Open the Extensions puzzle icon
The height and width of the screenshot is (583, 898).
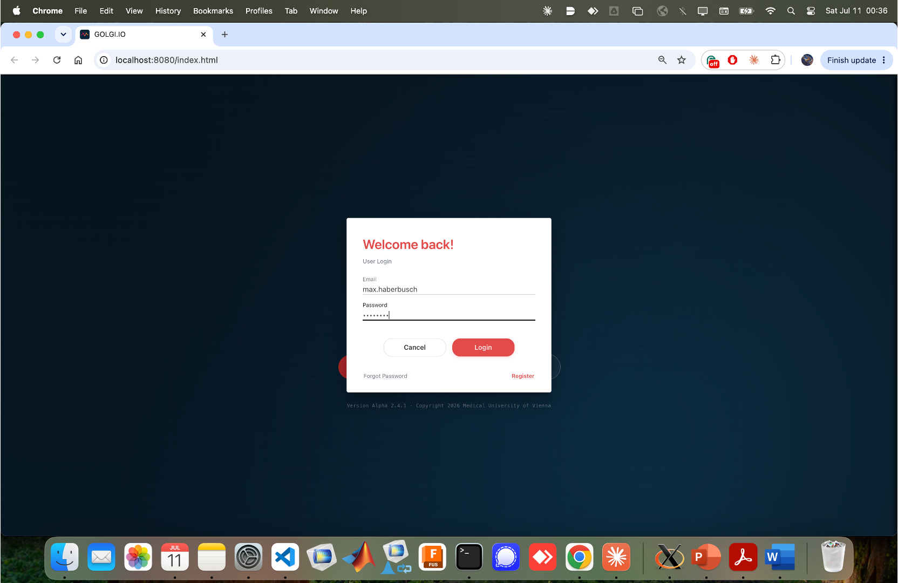[x=775, y=60]
